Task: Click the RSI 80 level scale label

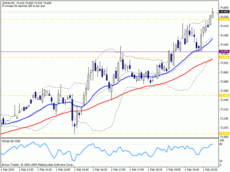Action: [x=221, y=144]
